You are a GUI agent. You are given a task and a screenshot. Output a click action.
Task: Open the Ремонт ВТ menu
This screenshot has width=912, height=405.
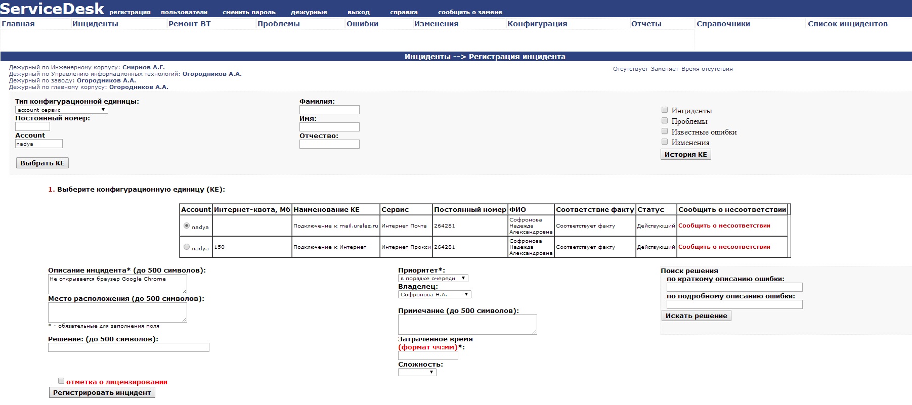(190, 24)
